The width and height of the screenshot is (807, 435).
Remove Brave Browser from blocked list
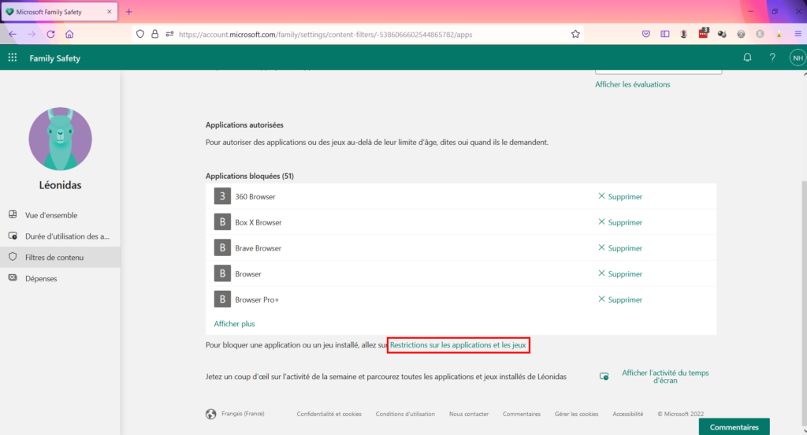620,248
